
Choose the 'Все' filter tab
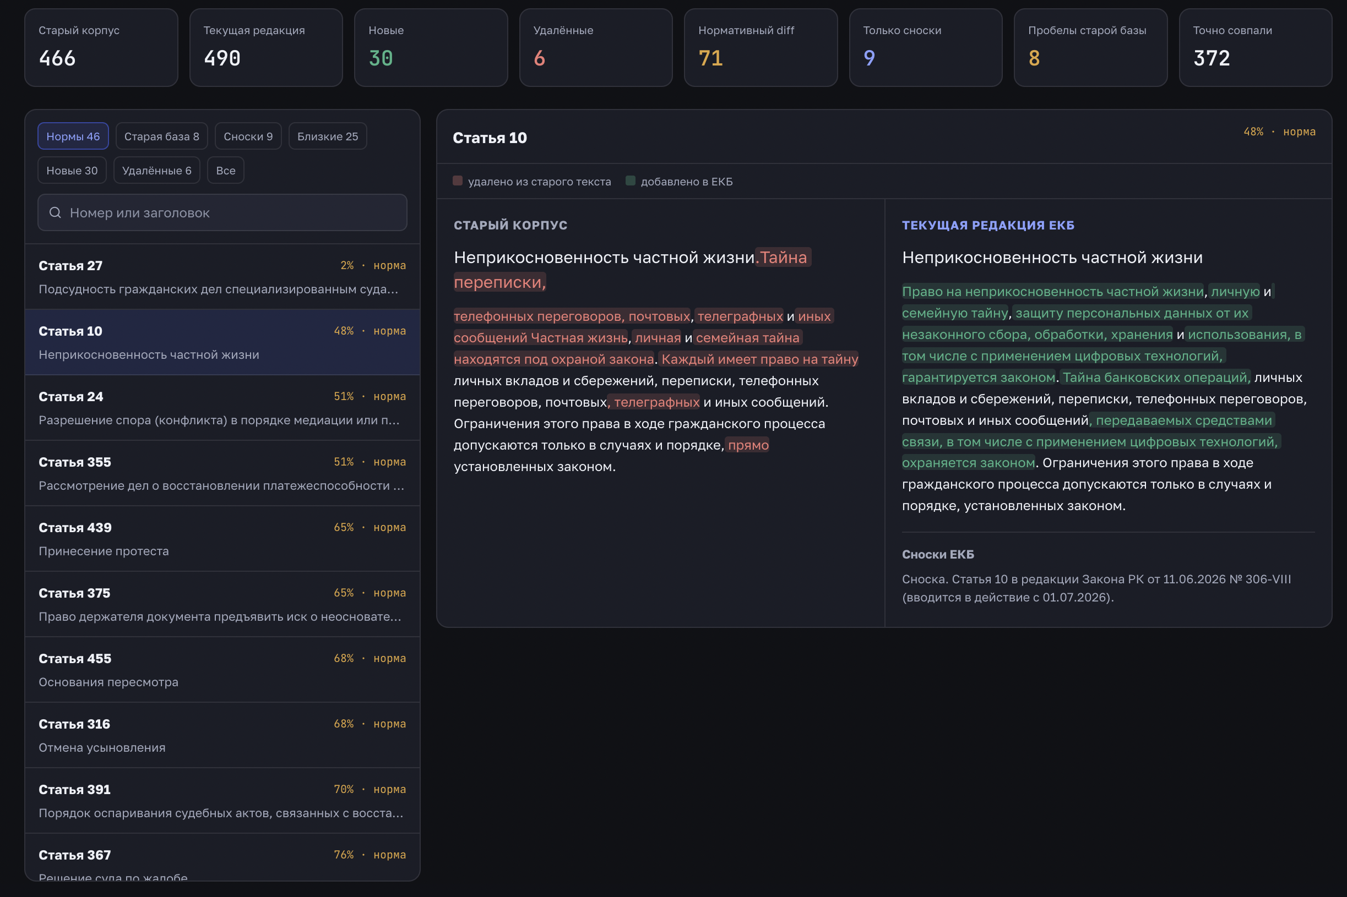(226, 171)
